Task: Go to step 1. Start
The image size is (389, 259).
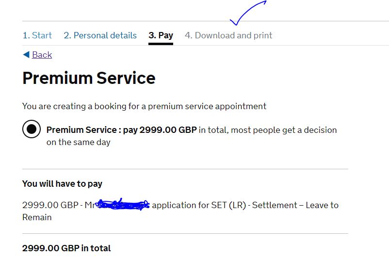Action: coord(37,35)
